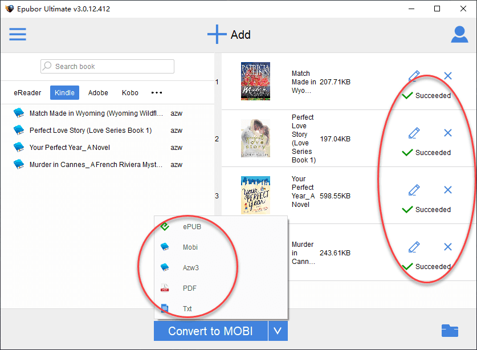Click Succeeded status for Match Made in Wyo...
477x350 pixels.
[426, 96]
